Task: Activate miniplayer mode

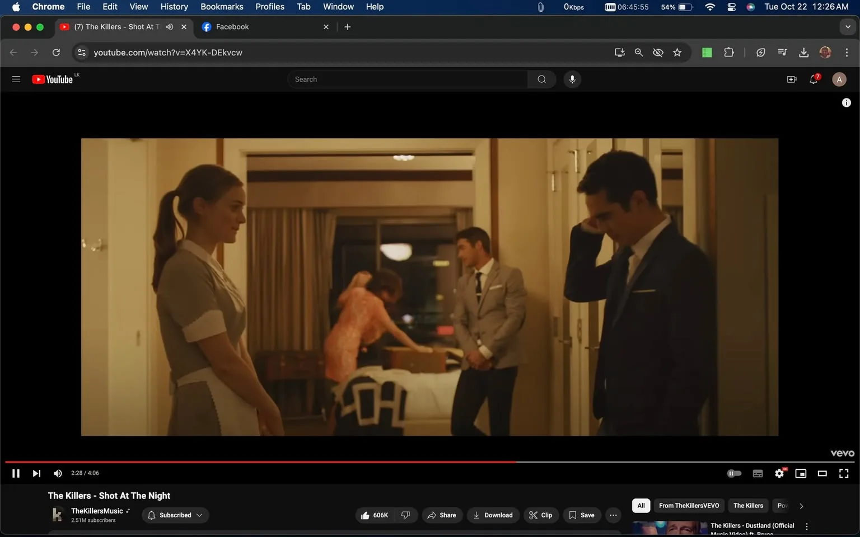Action: (x=801, y=473)
